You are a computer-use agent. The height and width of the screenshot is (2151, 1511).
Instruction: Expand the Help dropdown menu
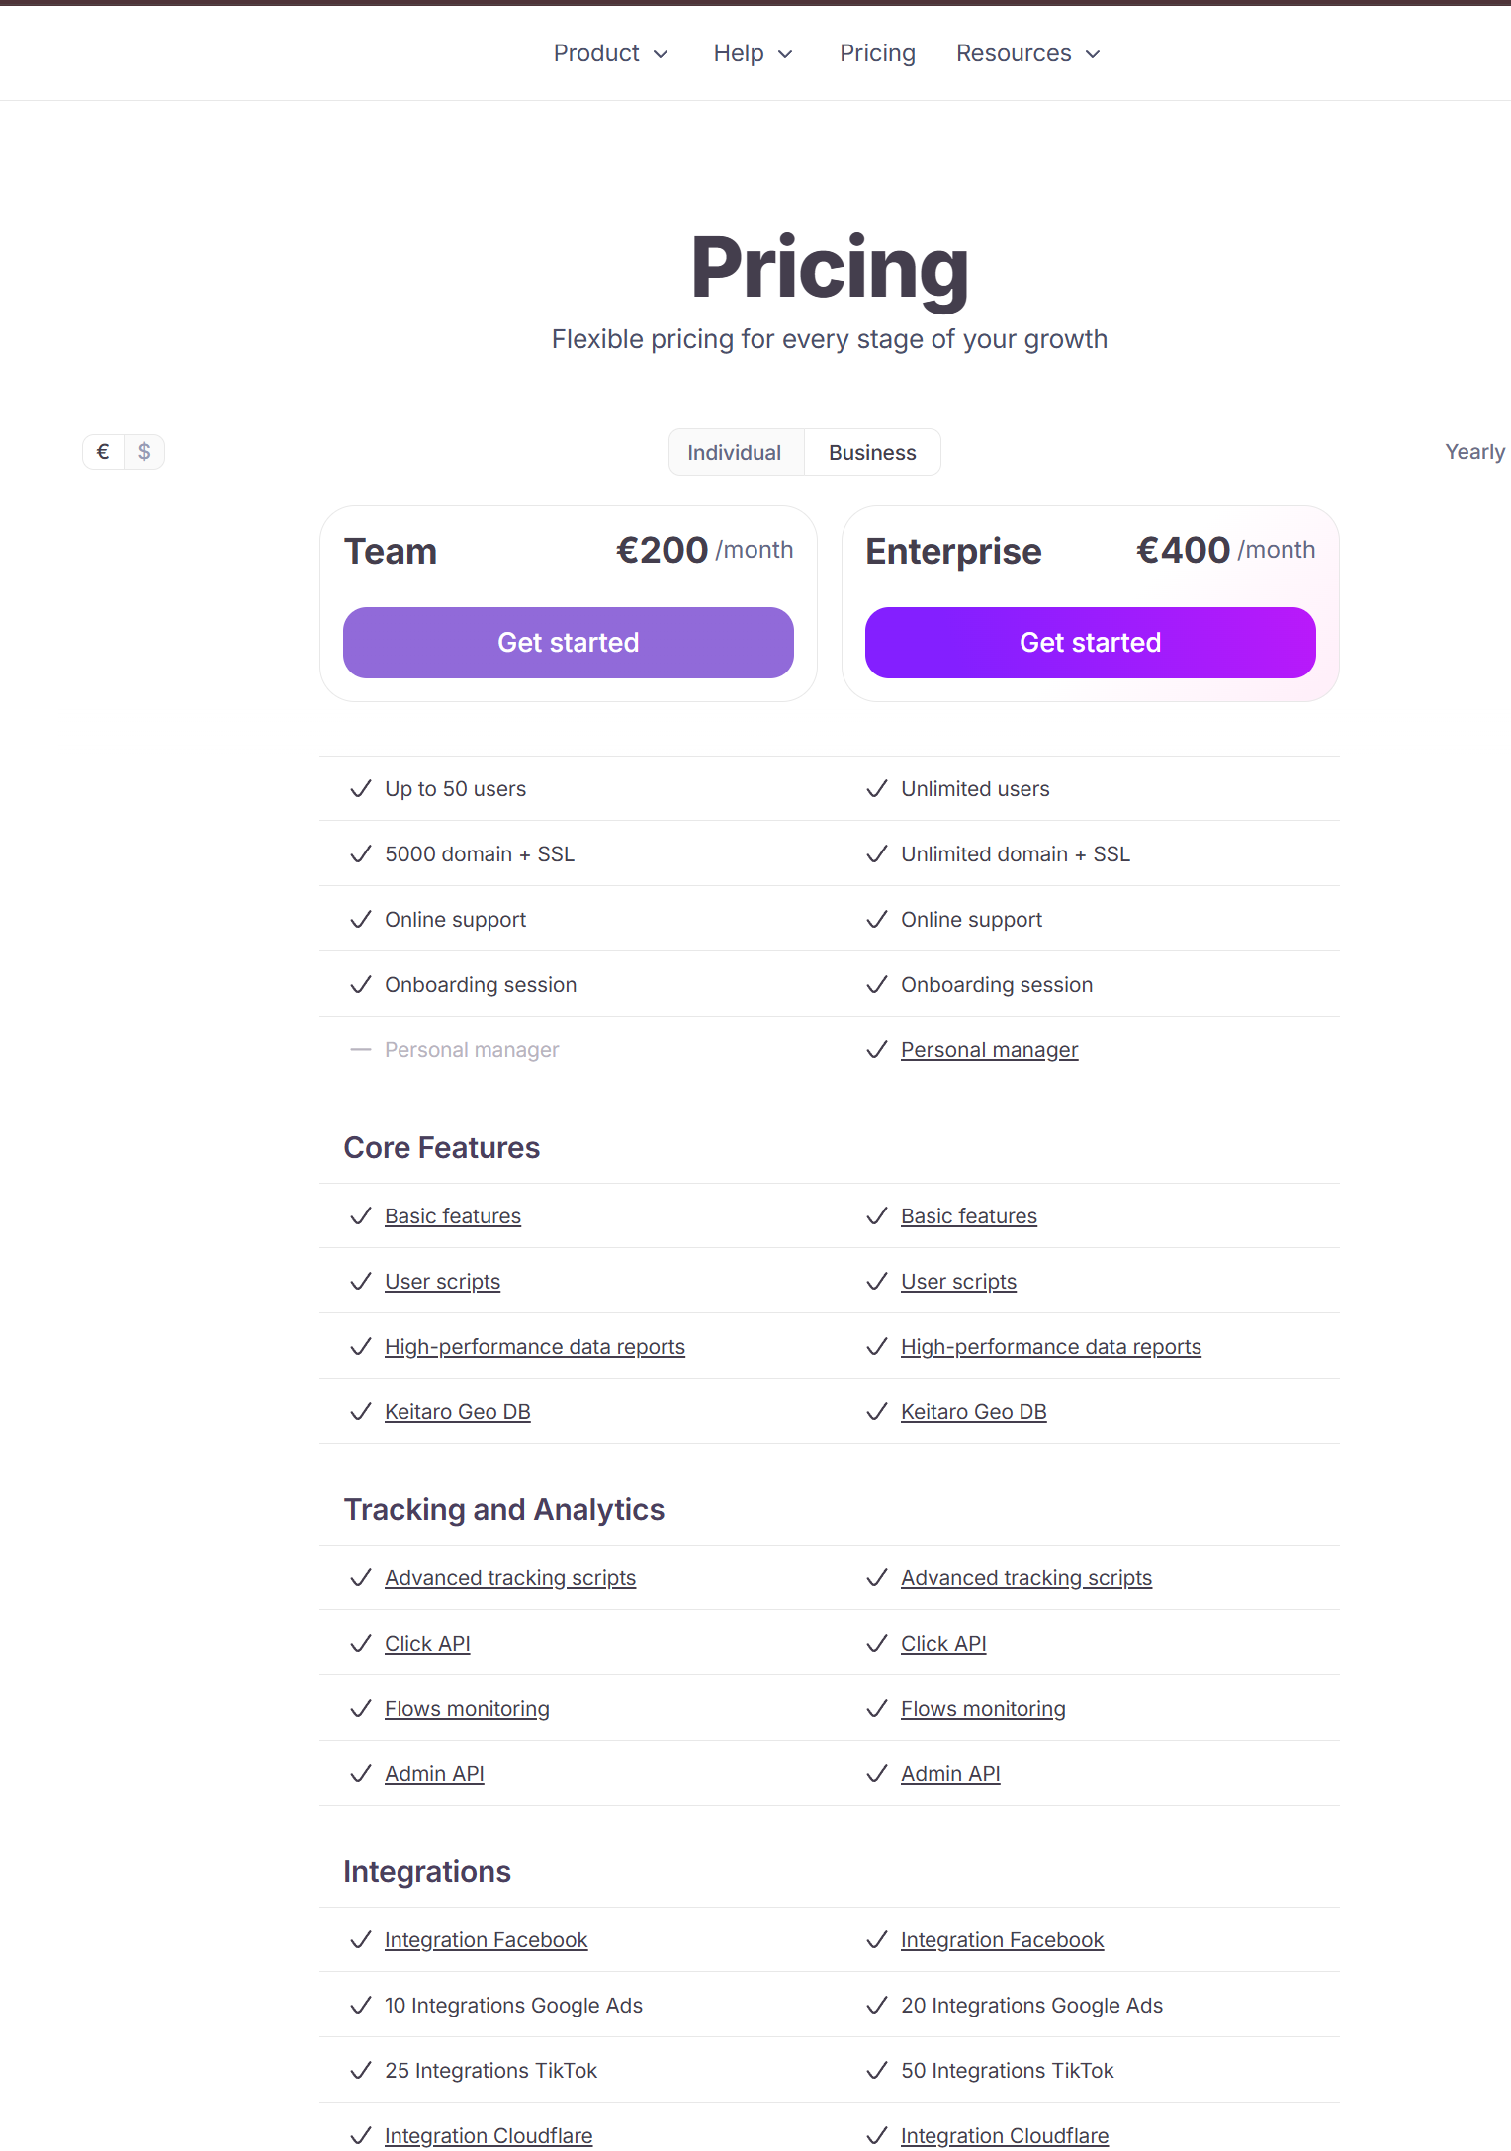click(753, 53)
